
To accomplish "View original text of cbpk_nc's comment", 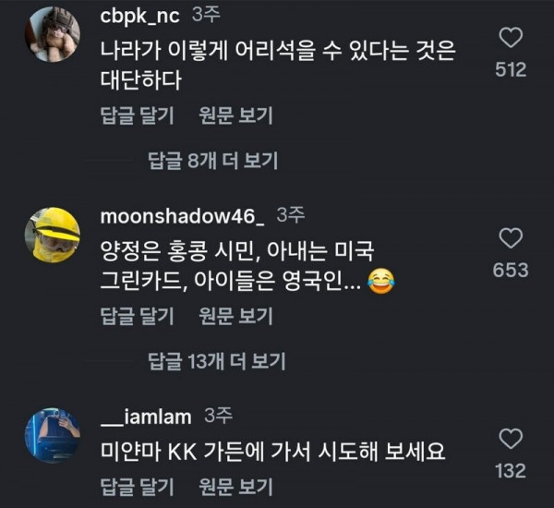I will (235, 115).
